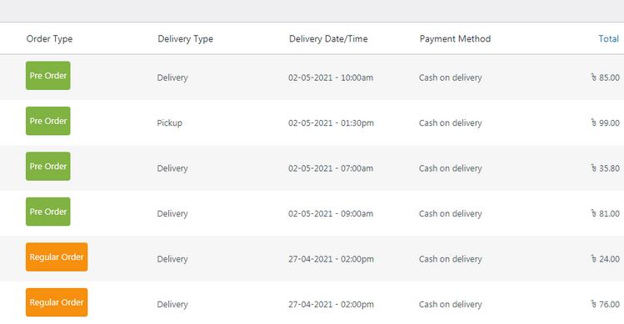Click the Pre Order badge on the Pickup row
624x324 pixels.
(x=48, y=121)
